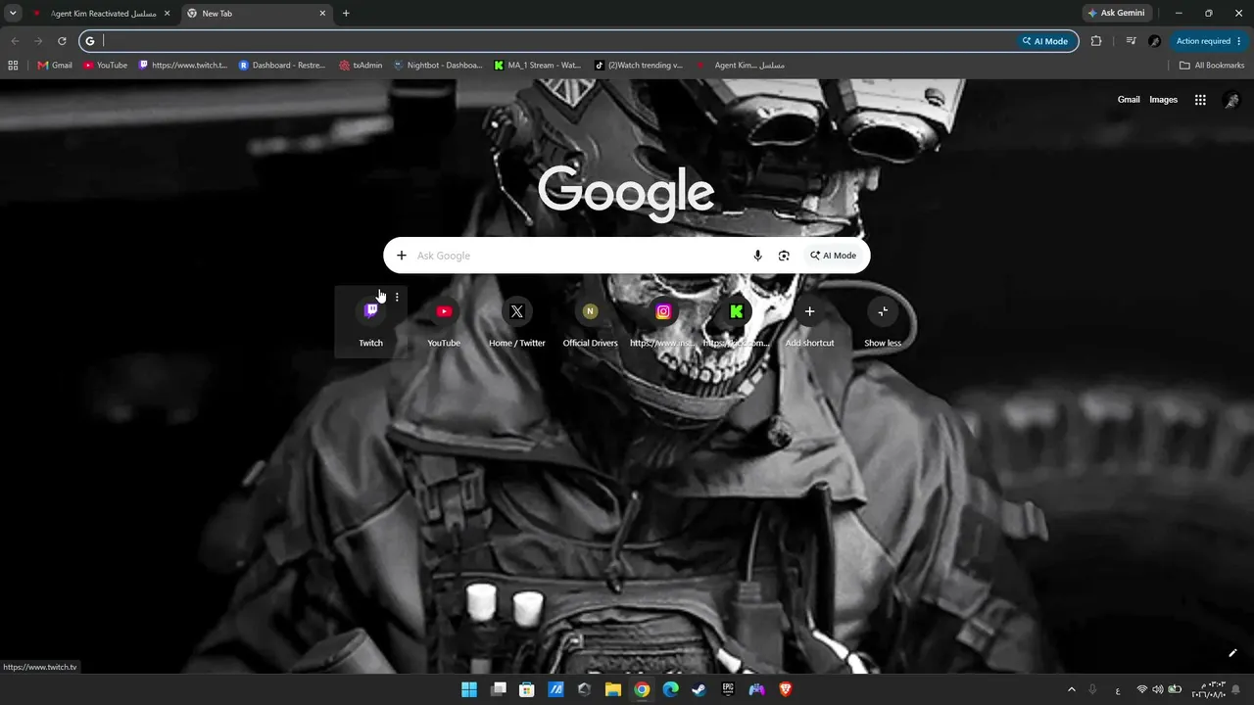1254x705 pixels.
Task: Click AI Mode in the address bar
Action: click(1045, 41)
